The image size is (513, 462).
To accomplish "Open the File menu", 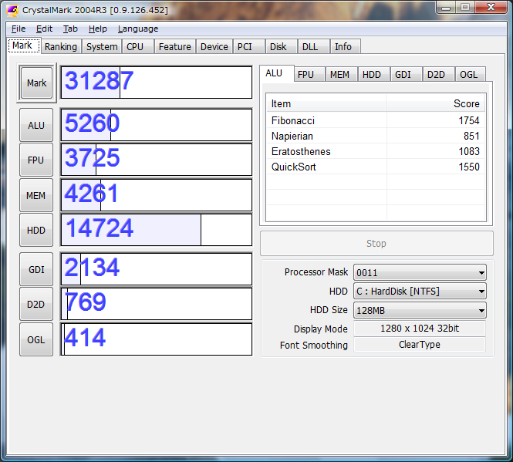I will 19,29.
